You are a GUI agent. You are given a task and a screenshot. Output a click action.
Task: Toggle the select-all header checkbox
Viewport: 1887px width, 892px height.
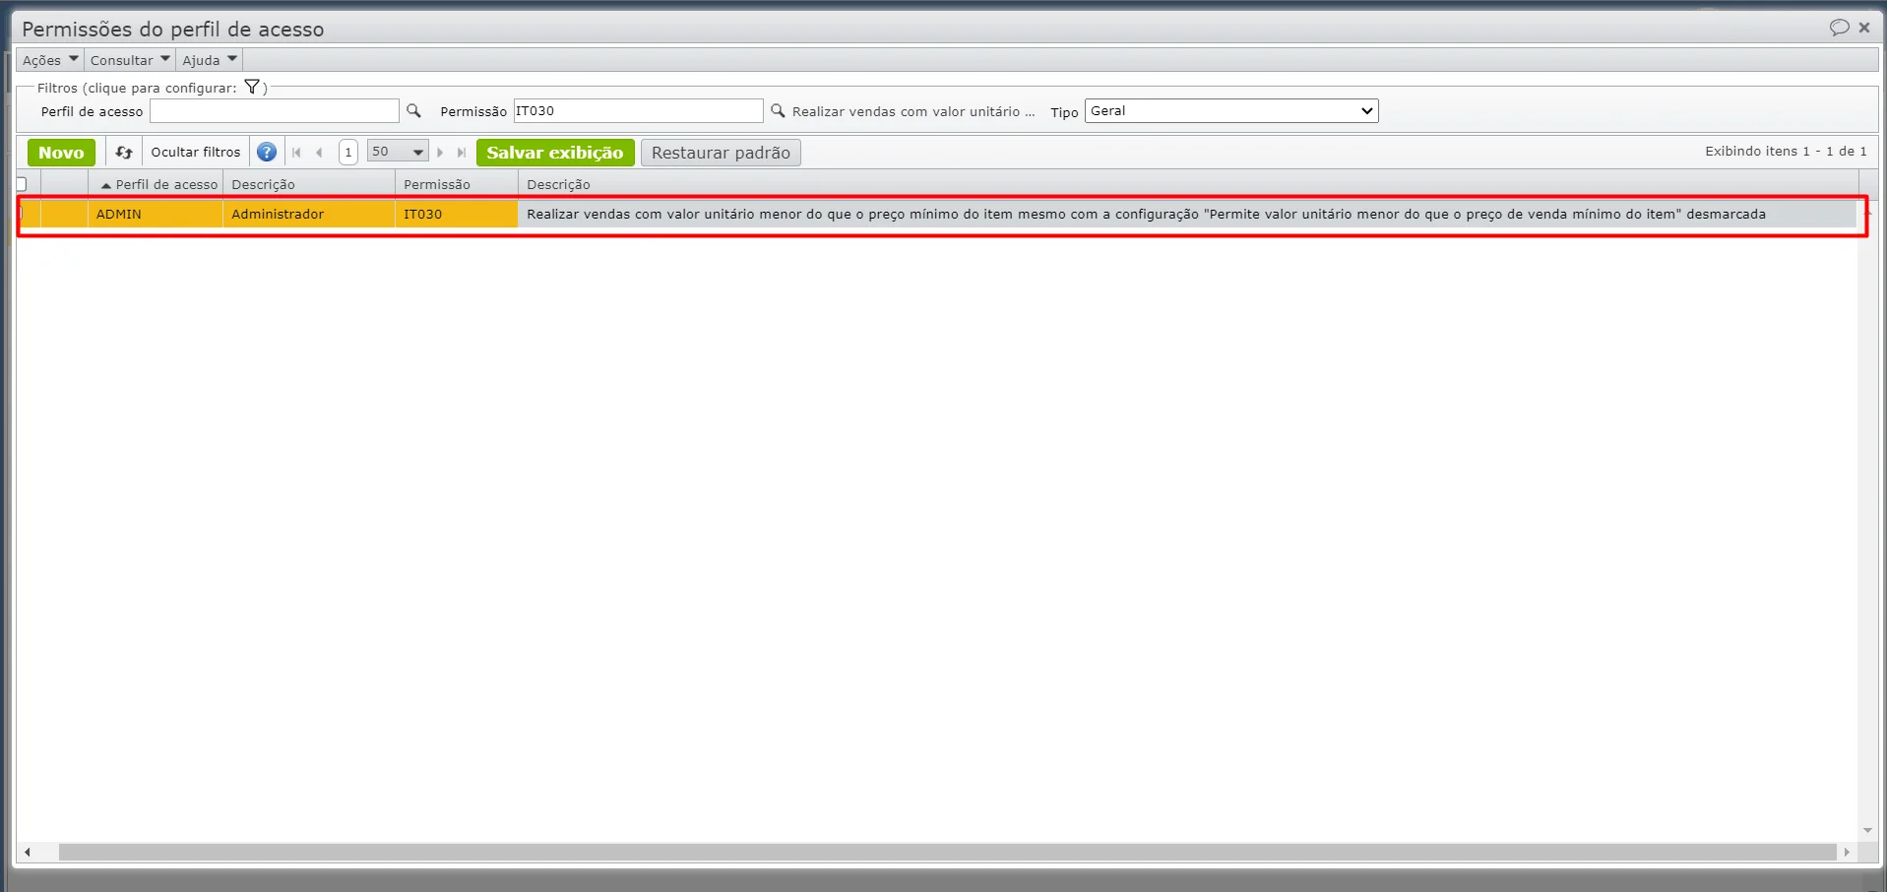21,184
